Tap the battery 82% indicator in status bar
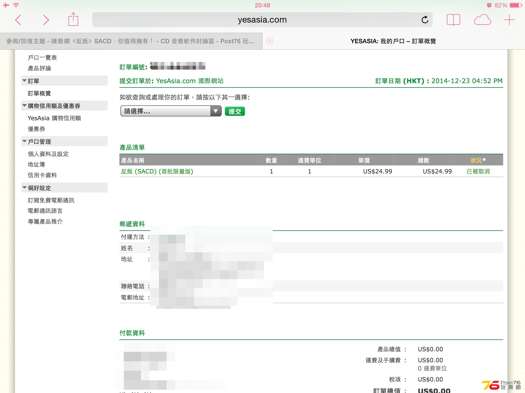This screenshot has width=525, height=393. 508,5
